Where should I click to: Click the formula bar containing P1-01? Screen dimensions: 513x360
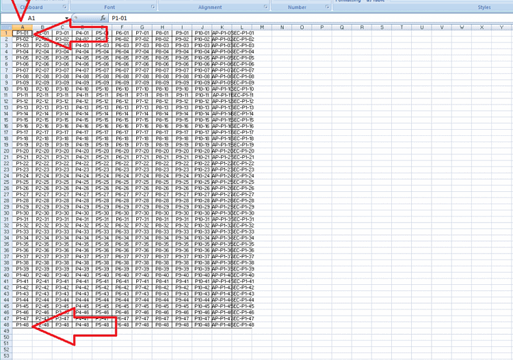[x=310, y=18]
